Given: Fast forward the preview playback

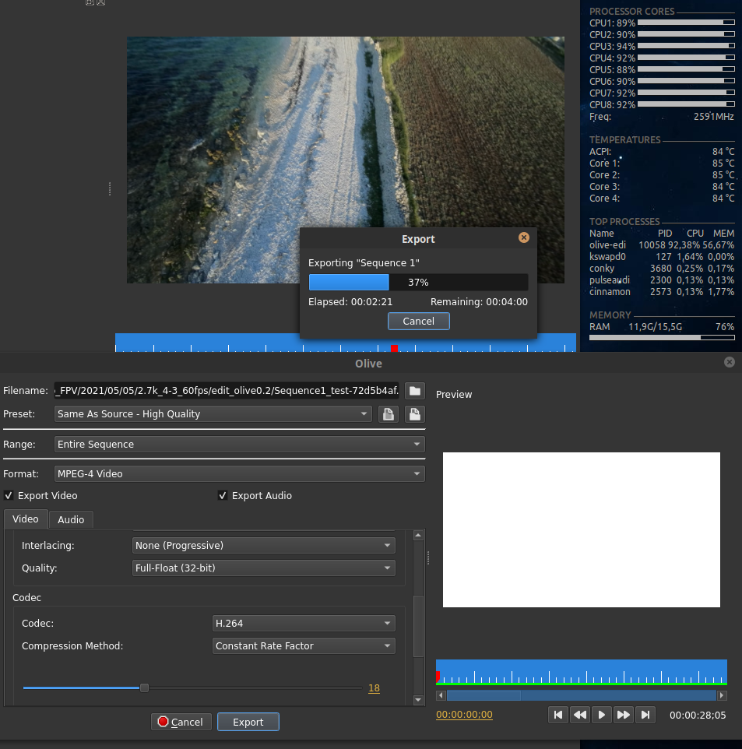Looking at the screenshot, I should (x=624, y=714).
